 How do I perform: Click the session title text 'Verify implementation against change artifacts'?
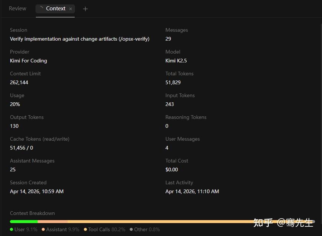tap(80, 39)
